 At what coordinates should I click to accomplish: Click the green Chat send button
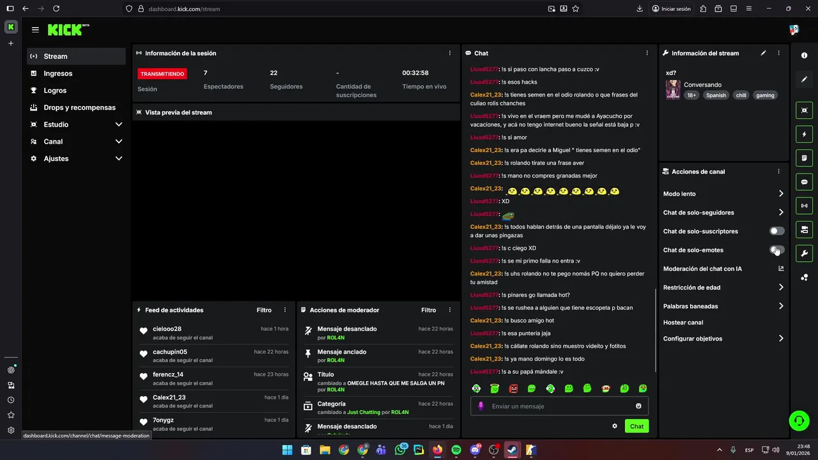[637, 426]
